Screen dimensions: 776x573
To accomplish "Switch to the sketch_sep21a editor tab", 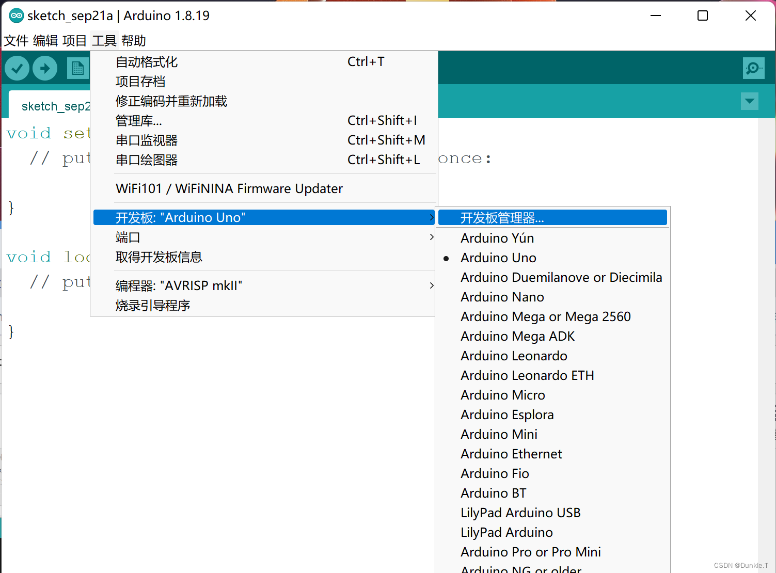I will 50,105.
